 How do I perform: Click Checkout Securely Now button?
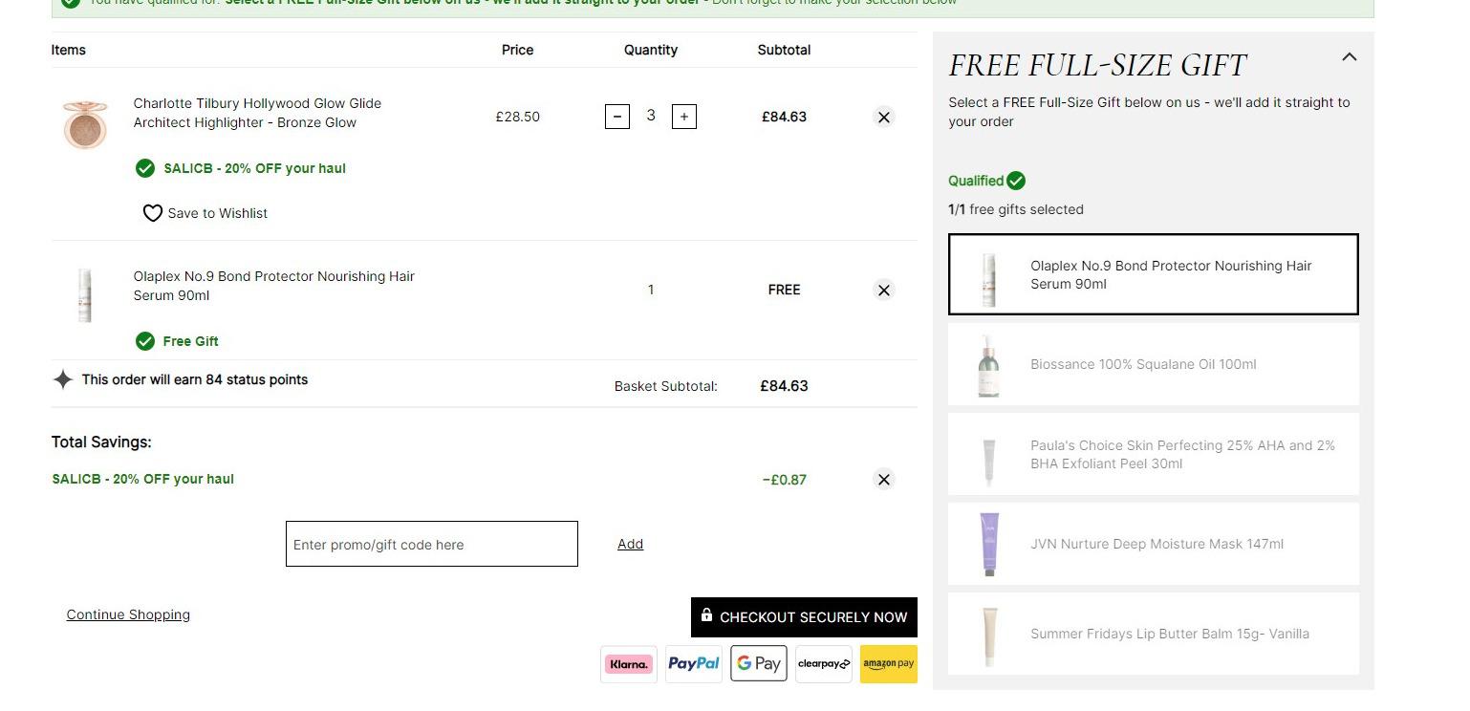(804, 617)
